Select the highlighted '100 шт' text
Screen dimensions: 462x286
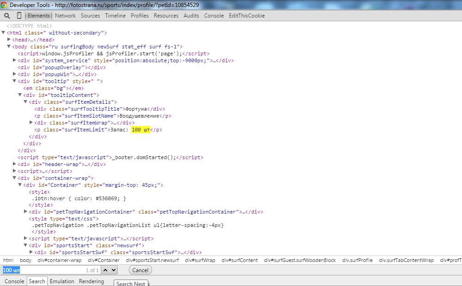(141, 130)
